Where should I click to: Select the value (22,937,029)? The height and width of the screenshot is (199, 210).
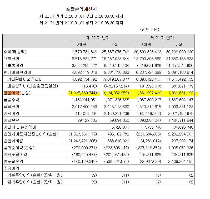150,161
